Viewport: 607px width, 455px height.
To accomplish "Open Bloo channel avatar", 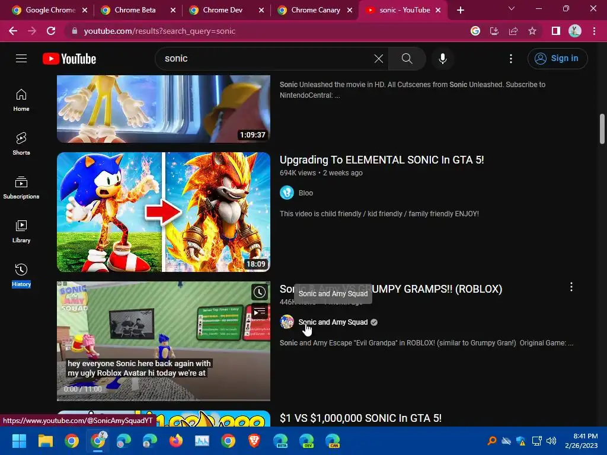I will (287, 193).
